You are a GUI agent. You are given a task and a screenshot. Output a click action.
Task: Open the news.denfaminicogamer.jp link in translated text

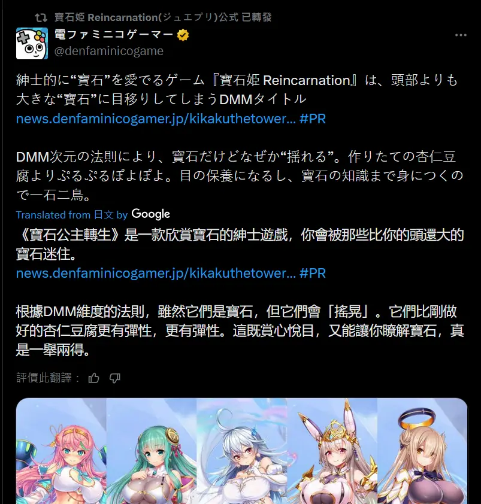pos(156,273)
